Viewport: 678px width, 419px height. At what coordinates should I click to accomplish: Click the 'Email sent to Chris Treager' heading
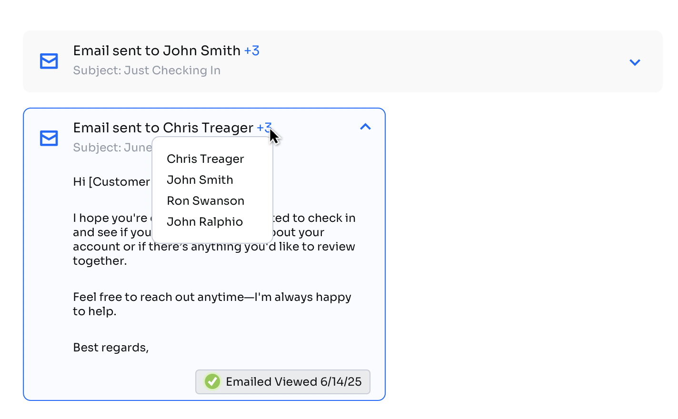click(163, 128)
